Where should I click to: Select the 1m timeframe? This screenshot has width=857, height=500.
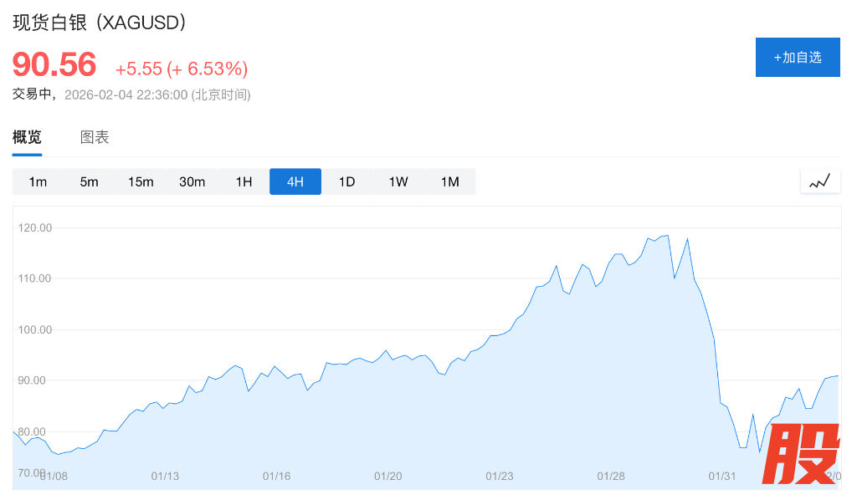tap(38, 181)
